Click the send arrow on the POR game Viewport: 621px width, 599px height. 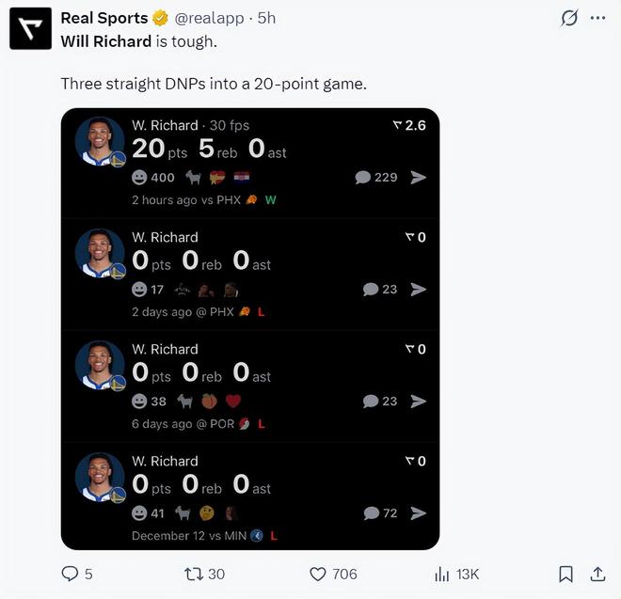click(419, 401)
